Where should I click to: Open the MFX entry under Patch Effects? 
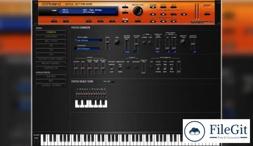tap(51, 81)
